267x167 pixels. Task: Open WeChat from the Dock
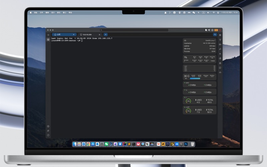tap(106, 144)
